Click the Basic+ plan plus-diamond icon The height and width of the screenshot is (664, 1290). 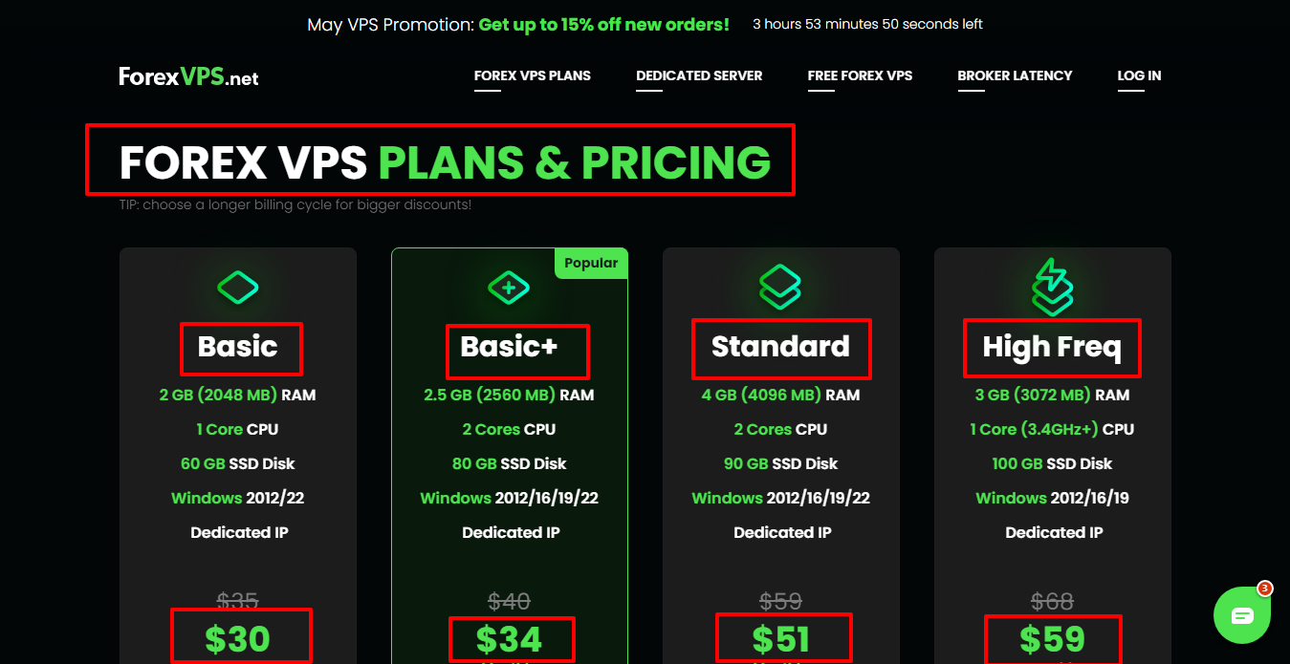click(x=509, y=287)
